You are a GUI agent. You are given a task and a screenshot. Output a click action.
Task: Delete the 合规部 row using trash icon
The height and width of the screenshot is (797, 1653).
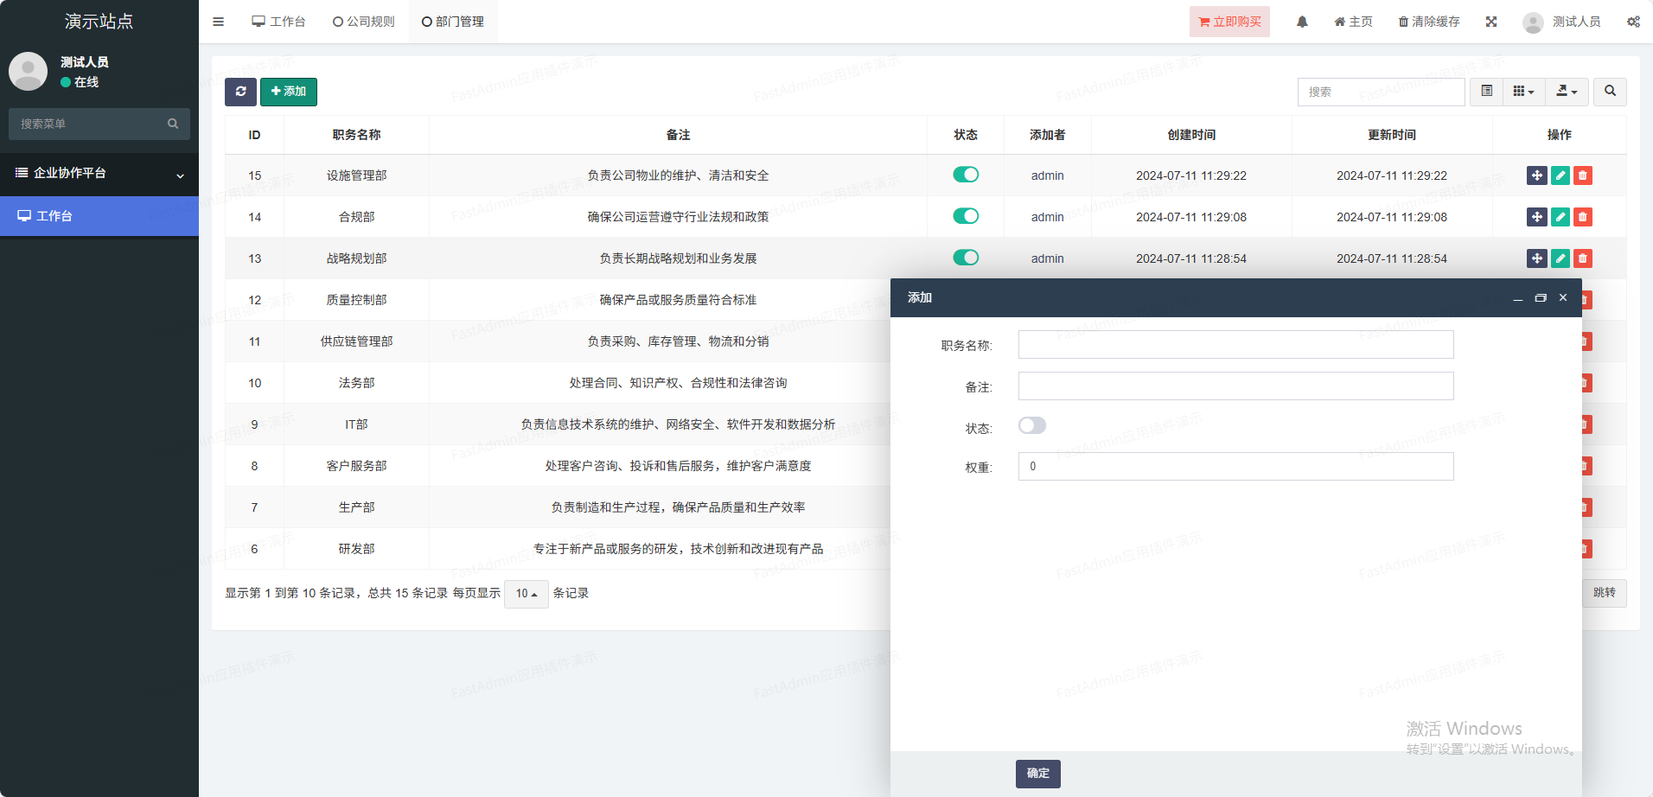[x=1582, y=217]
